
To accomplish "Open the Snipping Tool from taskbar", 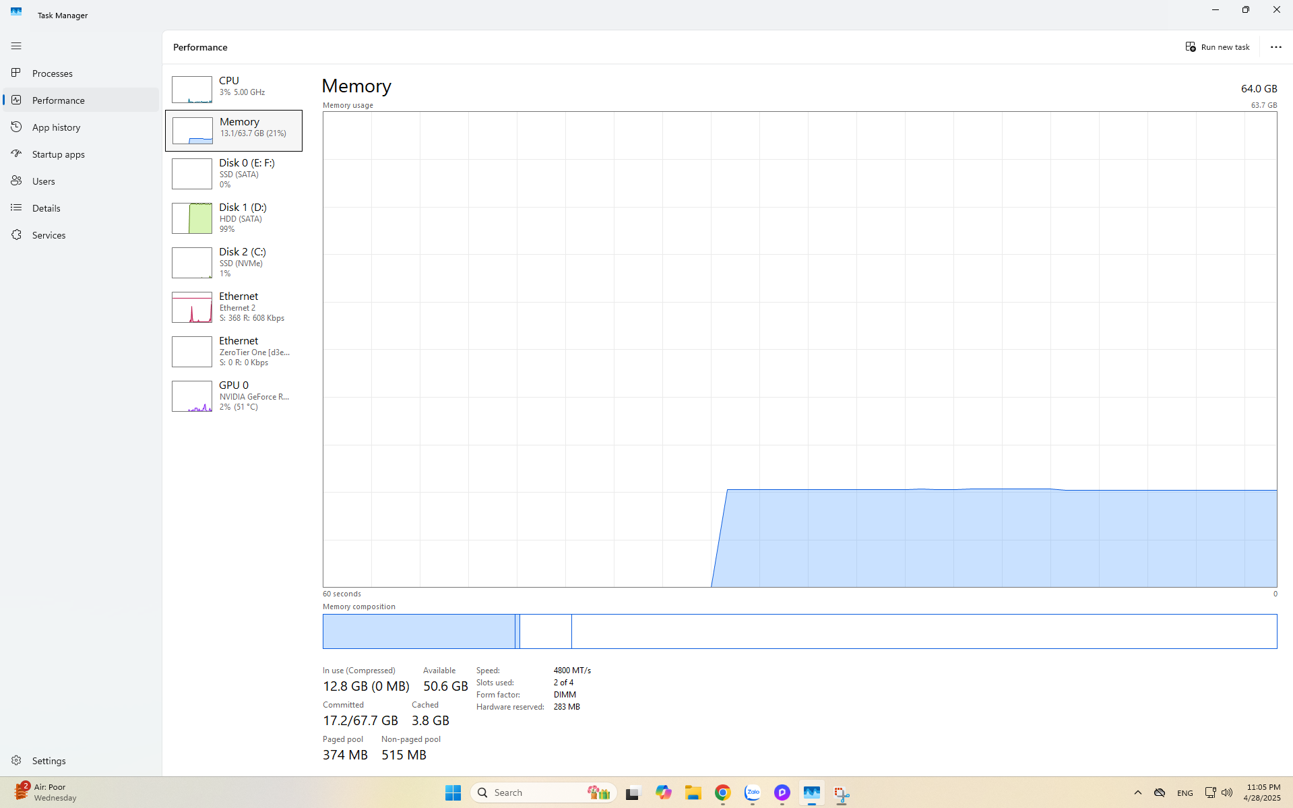I will click(842, 793).
